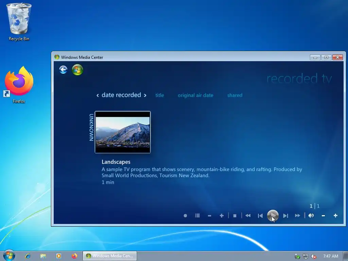Start recording with the record button
This screenshot has width=348, height=261.
185,215
